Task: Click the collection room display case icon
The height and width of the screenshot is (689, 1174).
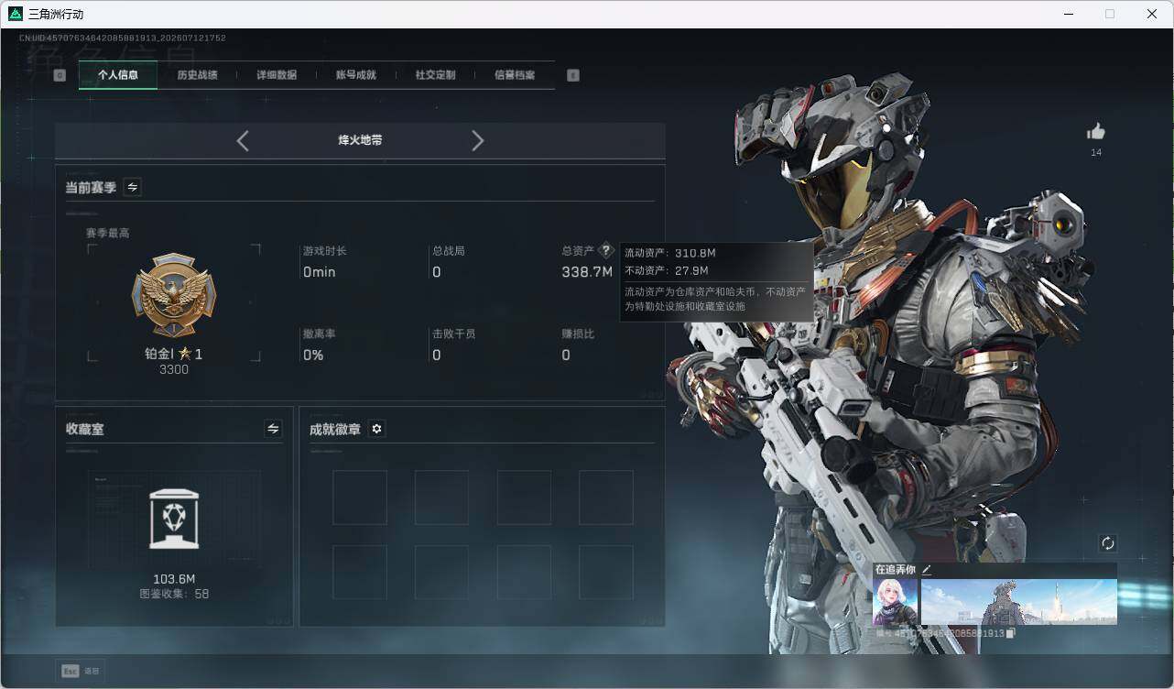Action: (174, 519)
